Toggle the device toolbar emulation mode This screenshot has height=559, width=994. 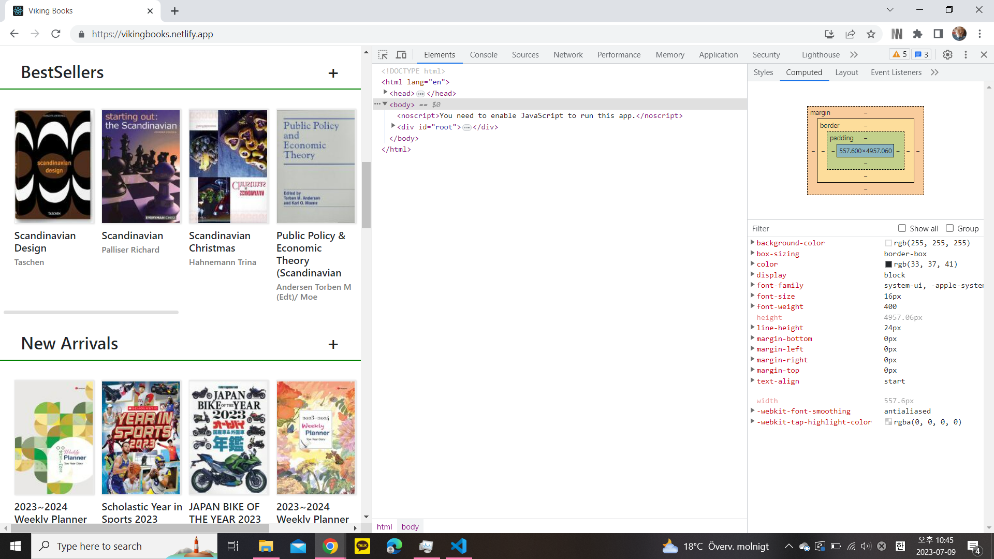tap(401, 54)
